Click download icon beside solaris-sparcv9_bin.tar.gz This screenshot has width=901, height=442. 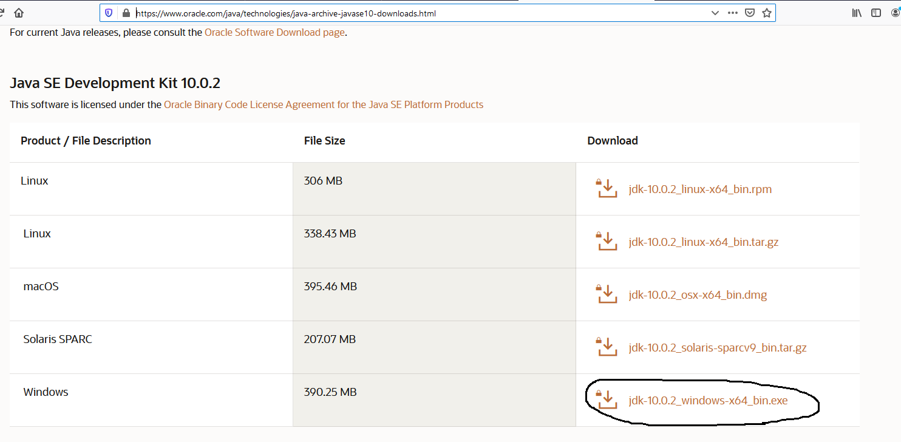click(x=606, y=347)
